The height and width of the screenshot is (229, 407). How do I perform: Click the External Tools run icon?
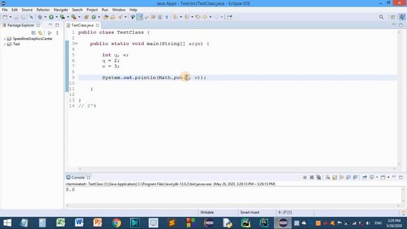[x=74, y=17]
